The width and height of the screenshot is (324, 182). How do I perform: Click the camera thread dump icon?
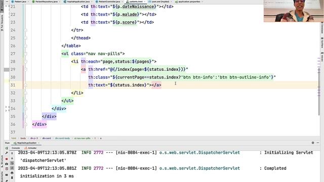tap(7, 164)
